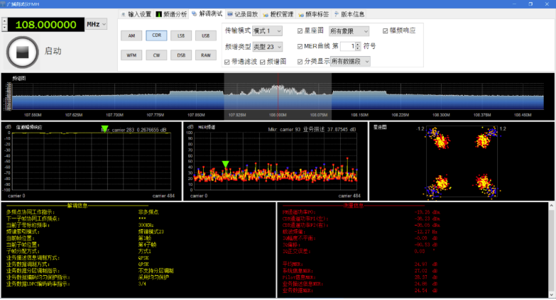This screenshot has width=556, height=300.
Task: Select AM demodulation mode button
Action: pyautogui.click(x=132, y=35)
